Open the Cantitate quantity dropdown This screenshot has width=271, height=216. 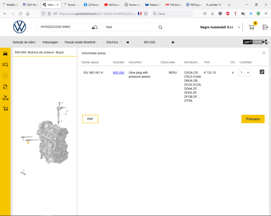(x=244, y=73)
